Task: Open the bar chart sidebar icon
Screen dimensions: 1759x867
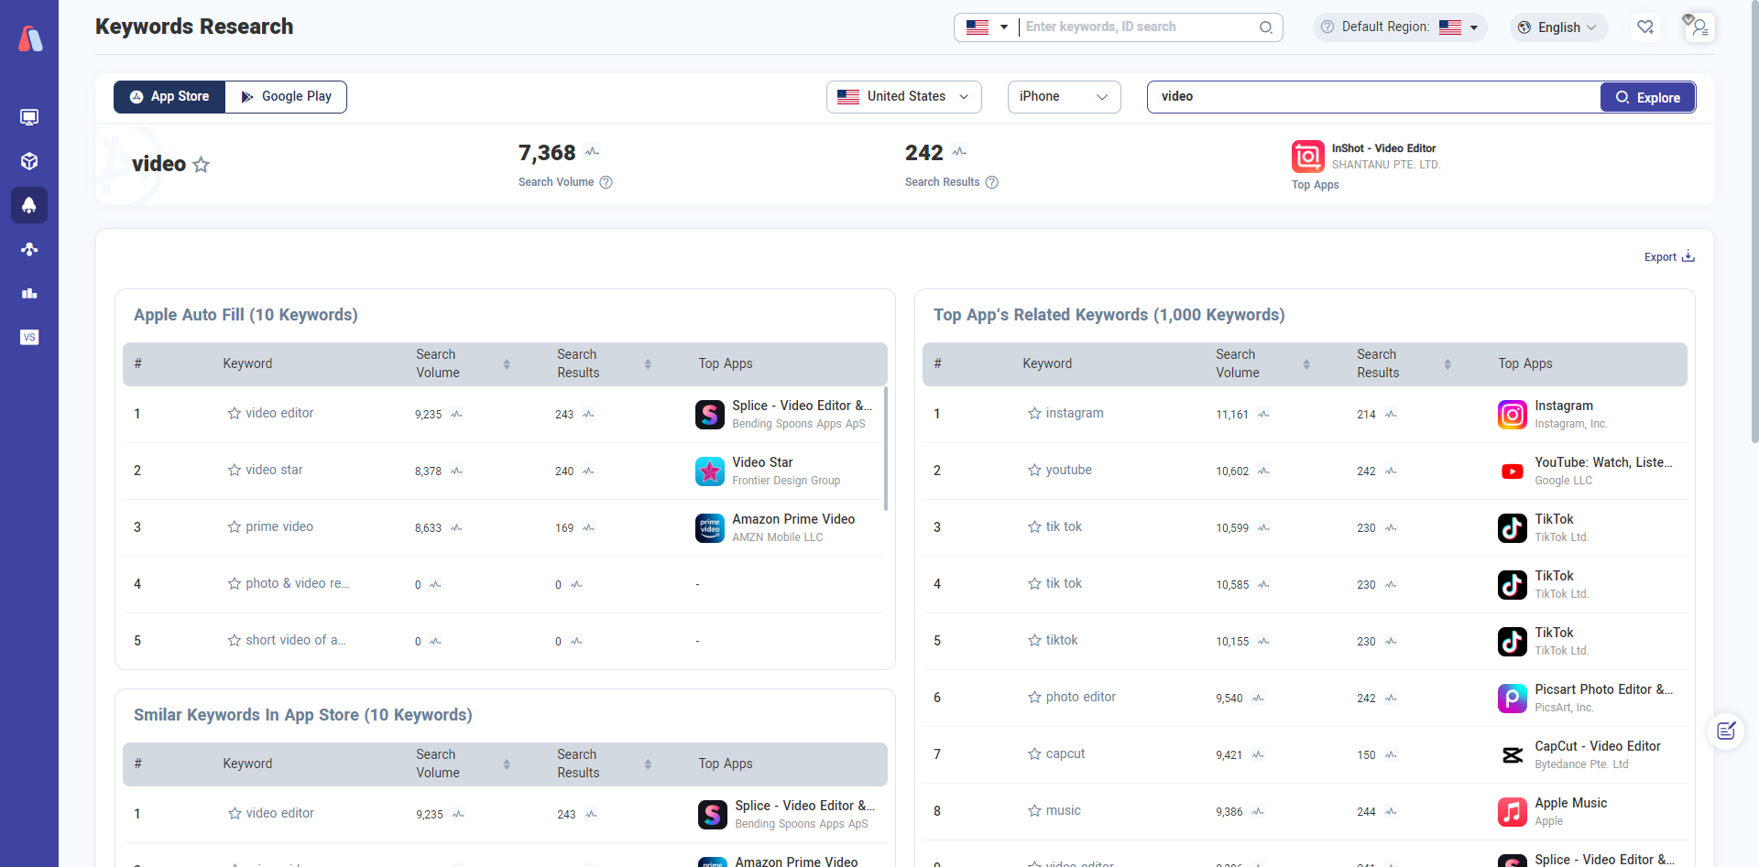Action: pos(29,293)
